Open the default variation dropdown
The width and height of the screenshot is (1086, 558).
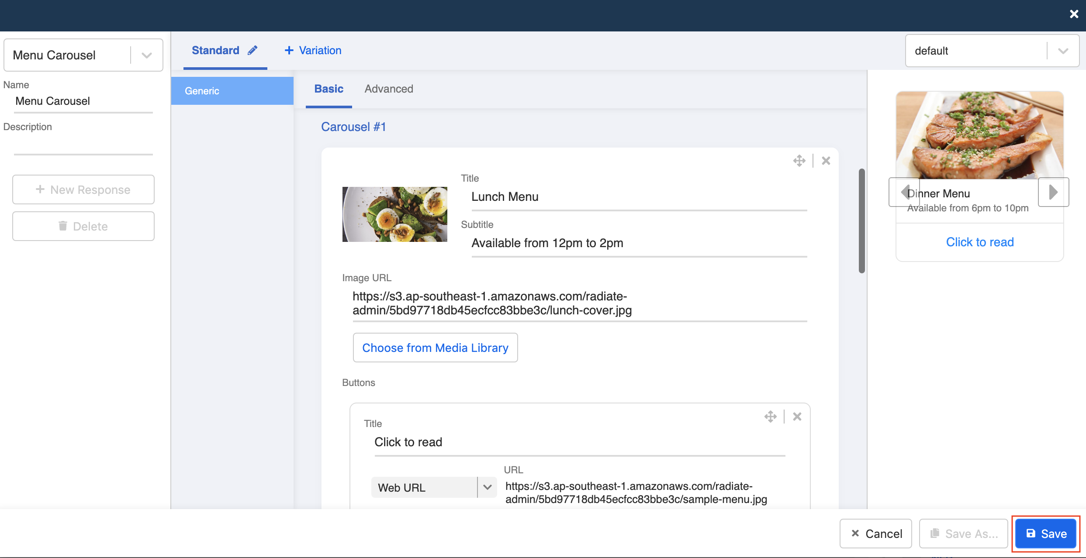(x=1063, y=51)
